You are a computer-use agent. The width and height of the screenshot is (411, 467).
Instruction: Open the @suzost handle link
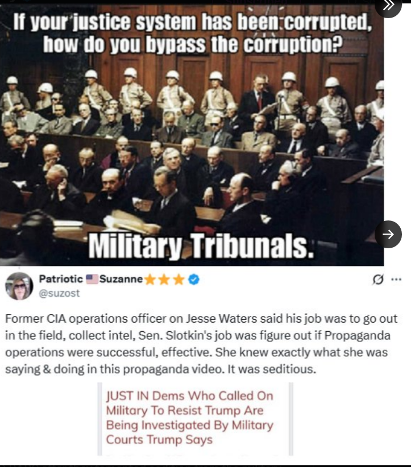click(x=59, y=293)
